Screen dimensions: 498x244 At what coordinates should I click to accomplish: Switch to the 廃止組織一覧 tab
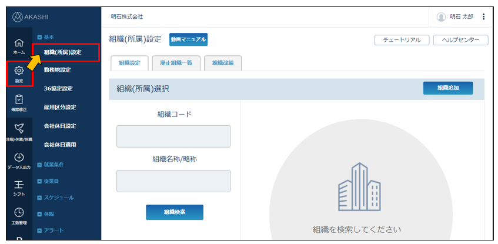(x=176, y=63)
